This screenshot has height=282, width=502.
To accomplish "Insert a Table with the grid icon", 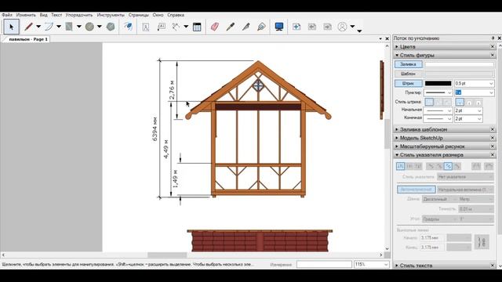I will (x=197, y=27).
